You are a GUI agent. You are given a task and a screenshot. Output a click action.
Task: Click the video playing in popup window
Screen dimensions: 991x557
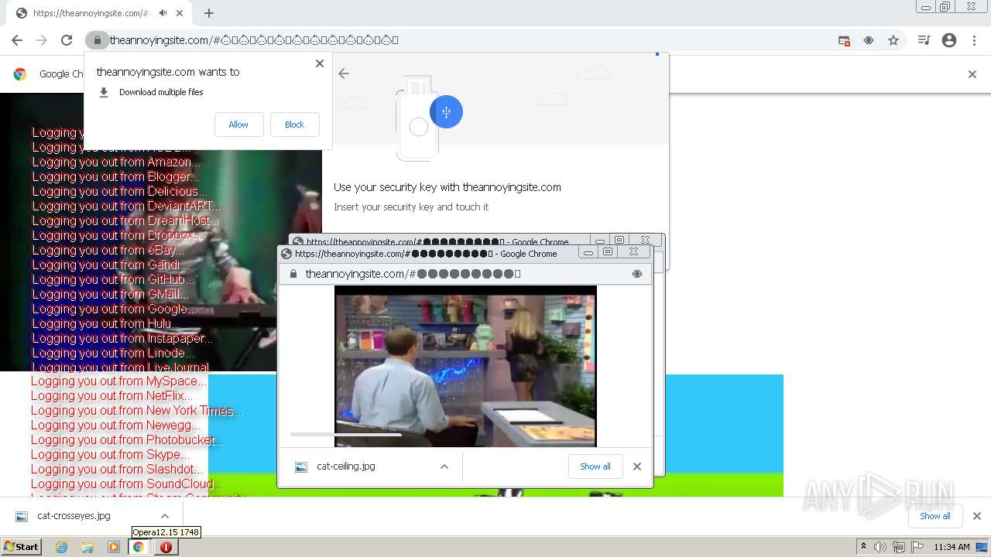(x=465, y=366)
